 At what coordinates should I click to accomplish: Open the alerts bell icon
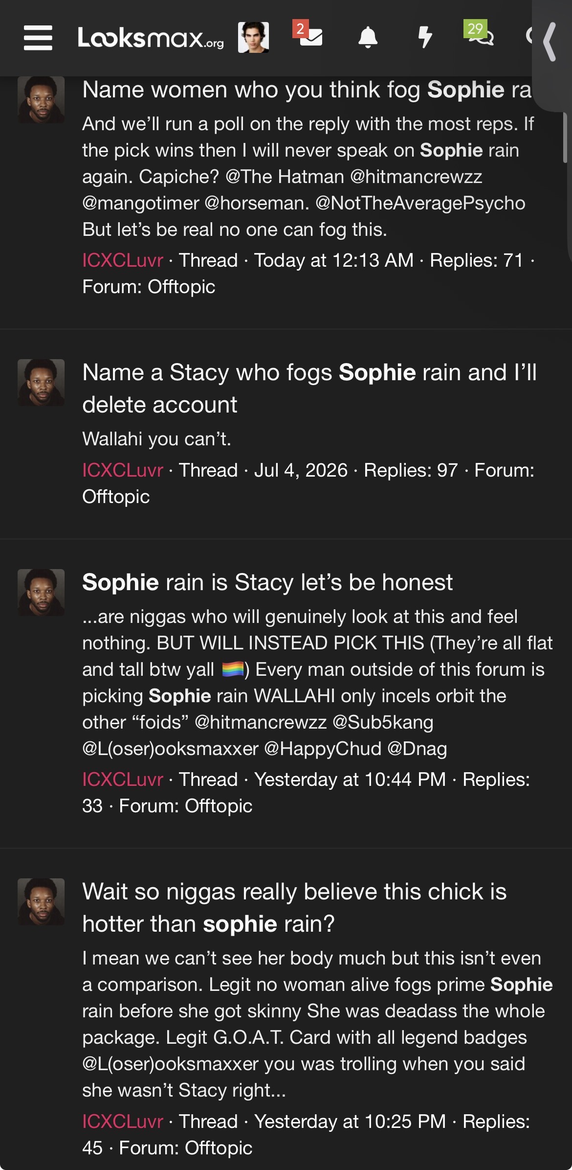click(368, 38)
